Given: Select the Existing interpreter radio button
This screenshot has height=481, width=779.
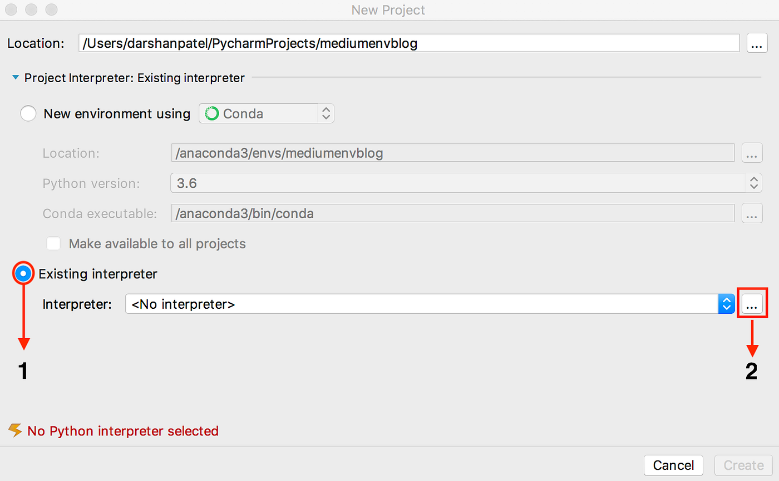Looking at the screenshot, I should point(23,273).
